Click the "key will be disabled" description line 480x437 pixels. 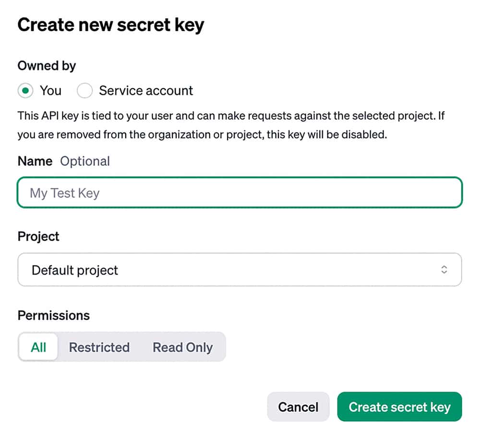tap(202, 135)
